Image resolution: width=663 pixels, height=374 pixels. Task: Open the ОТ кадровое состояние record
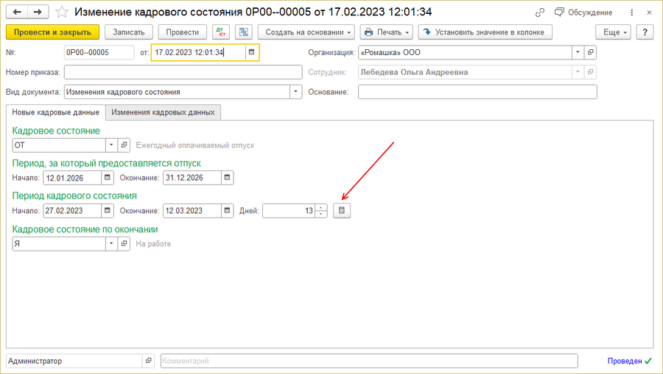pos(124,145)
